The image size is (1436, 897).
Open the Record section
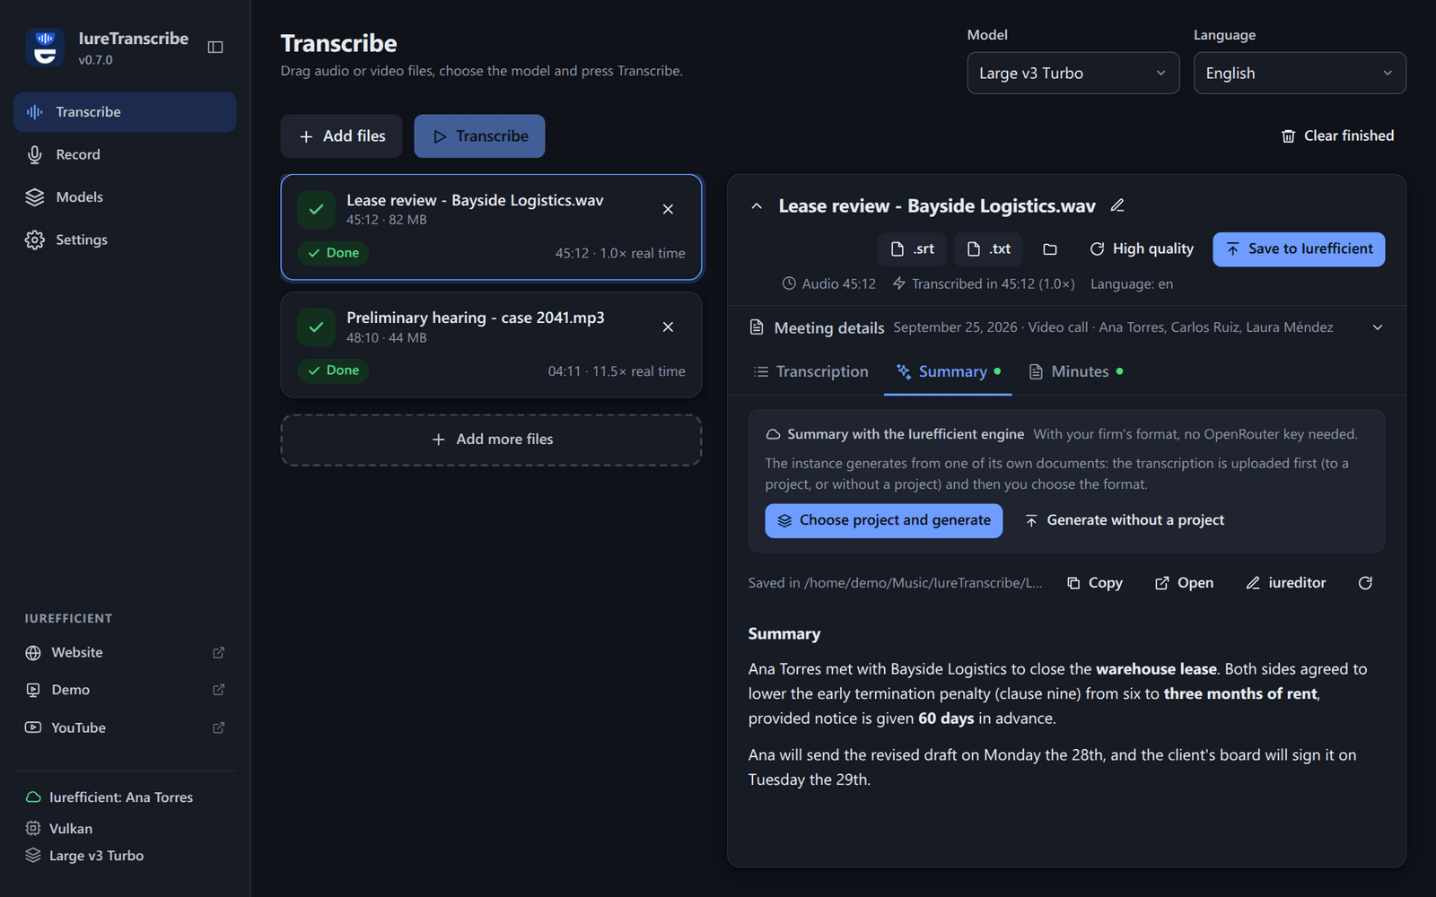point(125,154)
